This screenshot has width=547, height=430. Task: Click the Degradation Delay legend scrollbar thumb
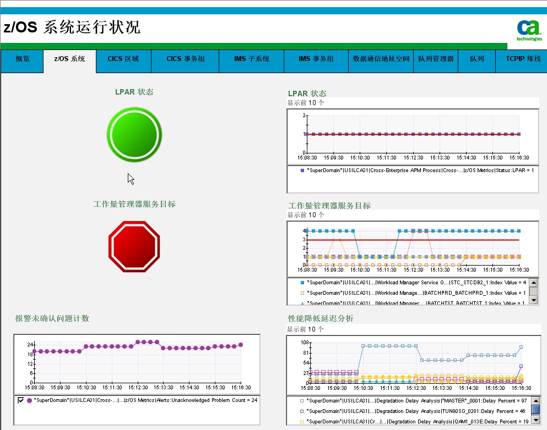click(x=534, y=410)
